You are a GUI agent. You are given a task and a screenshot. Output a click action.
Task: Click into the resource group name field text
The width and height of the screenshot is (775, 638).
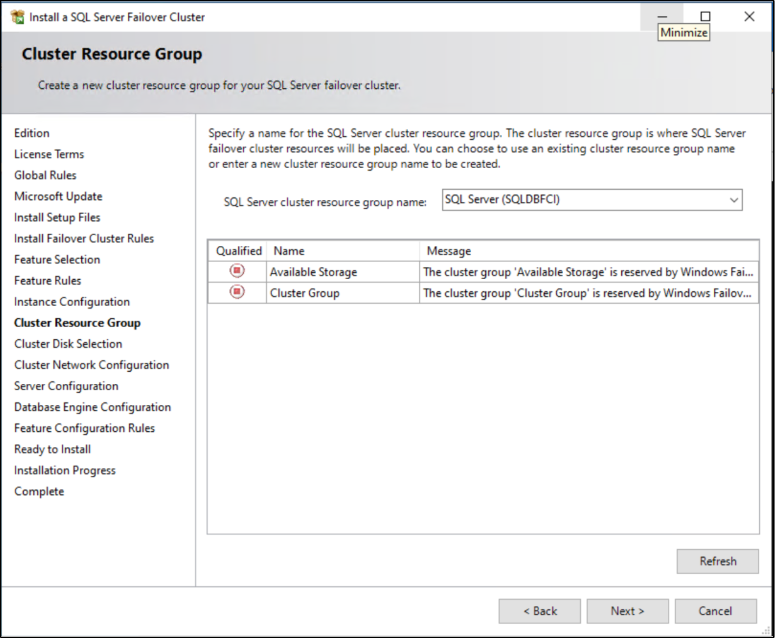coord(502,199)
